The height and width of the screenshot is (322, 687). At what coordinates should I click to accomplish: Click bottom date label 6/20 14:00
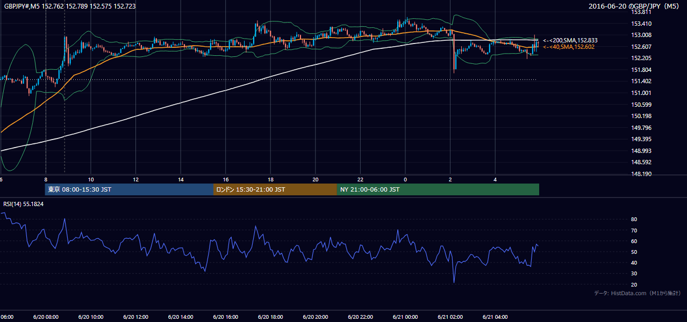pyautogui.click(x=181, y=317)
